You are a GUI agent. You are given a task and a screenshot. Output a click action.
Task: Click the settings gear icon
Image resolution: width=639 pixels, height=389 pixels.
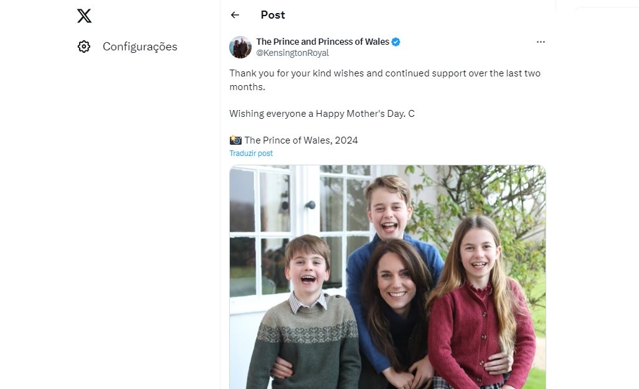click(x=84, y=47)
